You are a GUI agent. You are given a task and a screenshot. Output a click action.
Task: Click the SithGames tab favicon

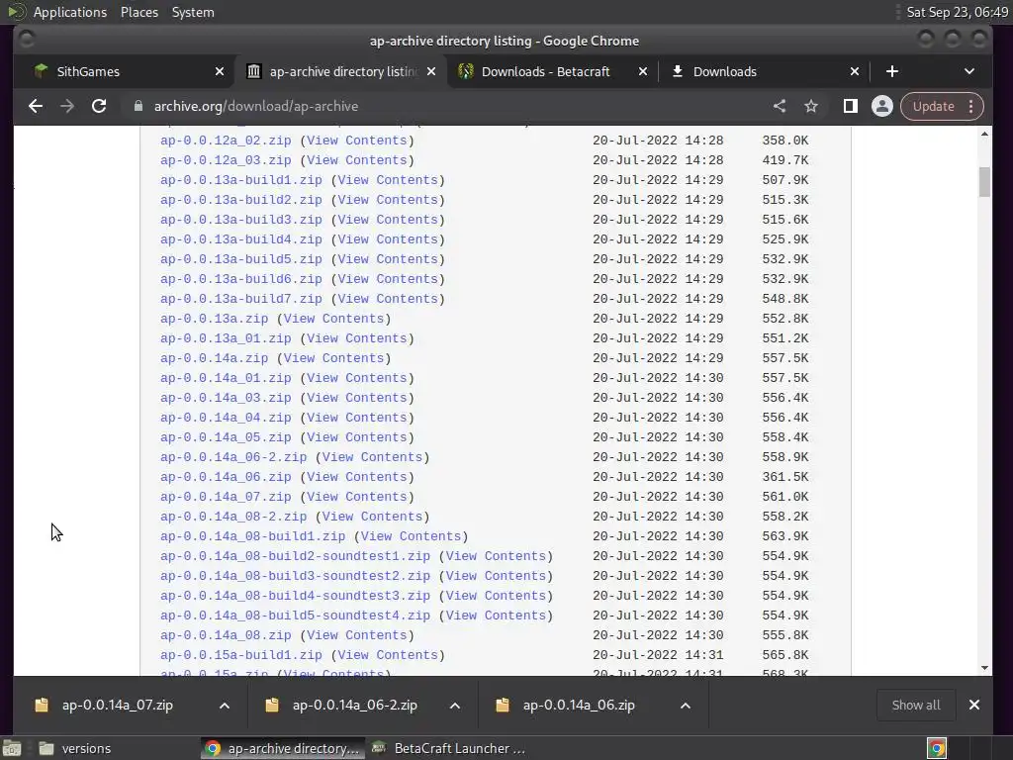pyautogui.click(x=42, y=71)
